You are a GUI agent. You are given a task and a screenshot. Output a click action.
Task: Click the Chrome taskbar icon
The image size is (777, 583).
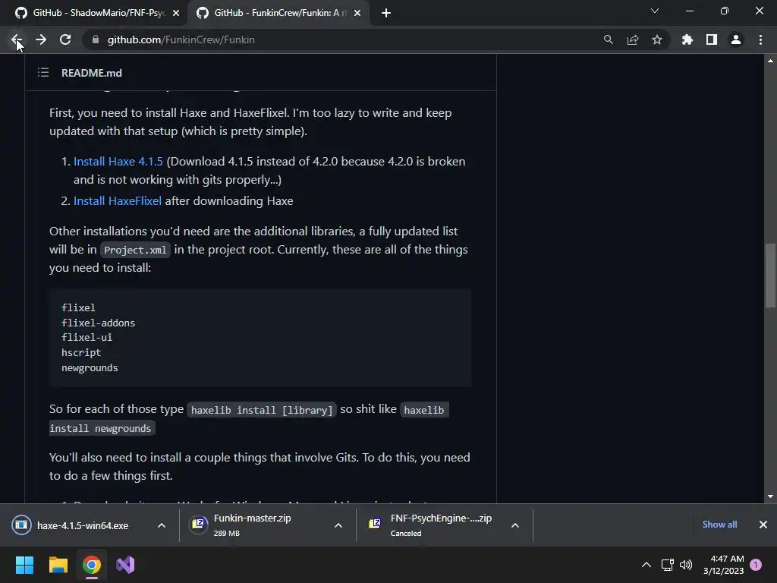[92, 565]
